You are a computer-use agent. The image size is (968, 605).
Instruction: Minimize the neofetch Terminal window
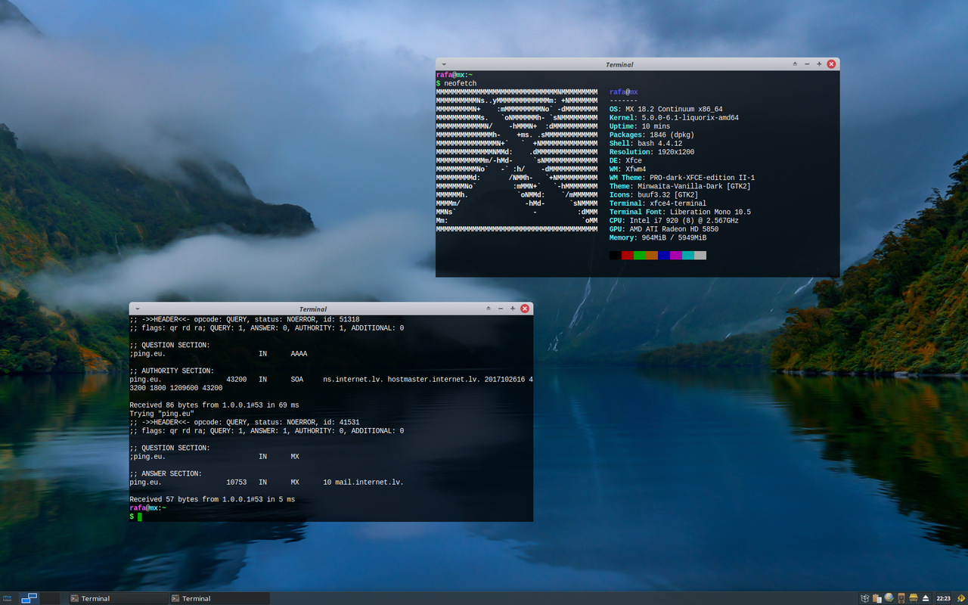808,64
